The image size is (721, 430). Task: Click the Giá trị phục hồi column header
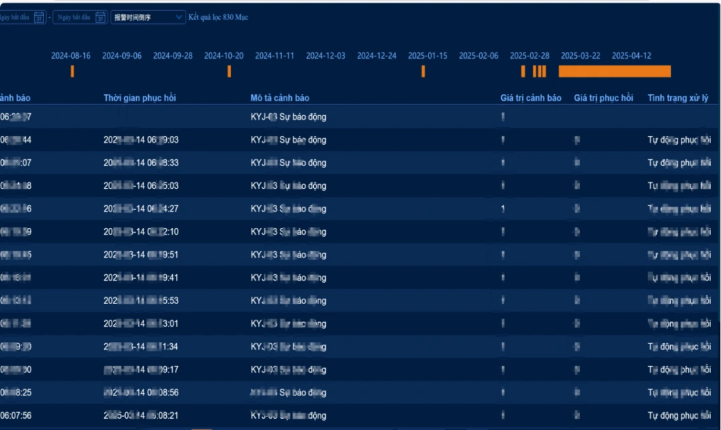click(x=604, y=98)
